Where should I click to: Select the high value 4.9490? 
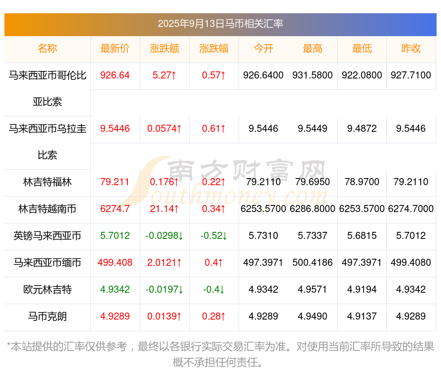point(313,316)
